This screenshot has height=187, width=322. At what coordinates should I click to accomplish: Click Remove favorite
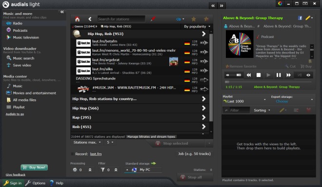tap(241, 66)
